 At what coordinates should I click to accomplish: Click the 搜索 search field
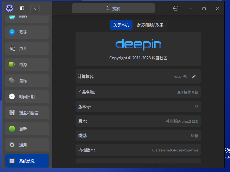113,8
